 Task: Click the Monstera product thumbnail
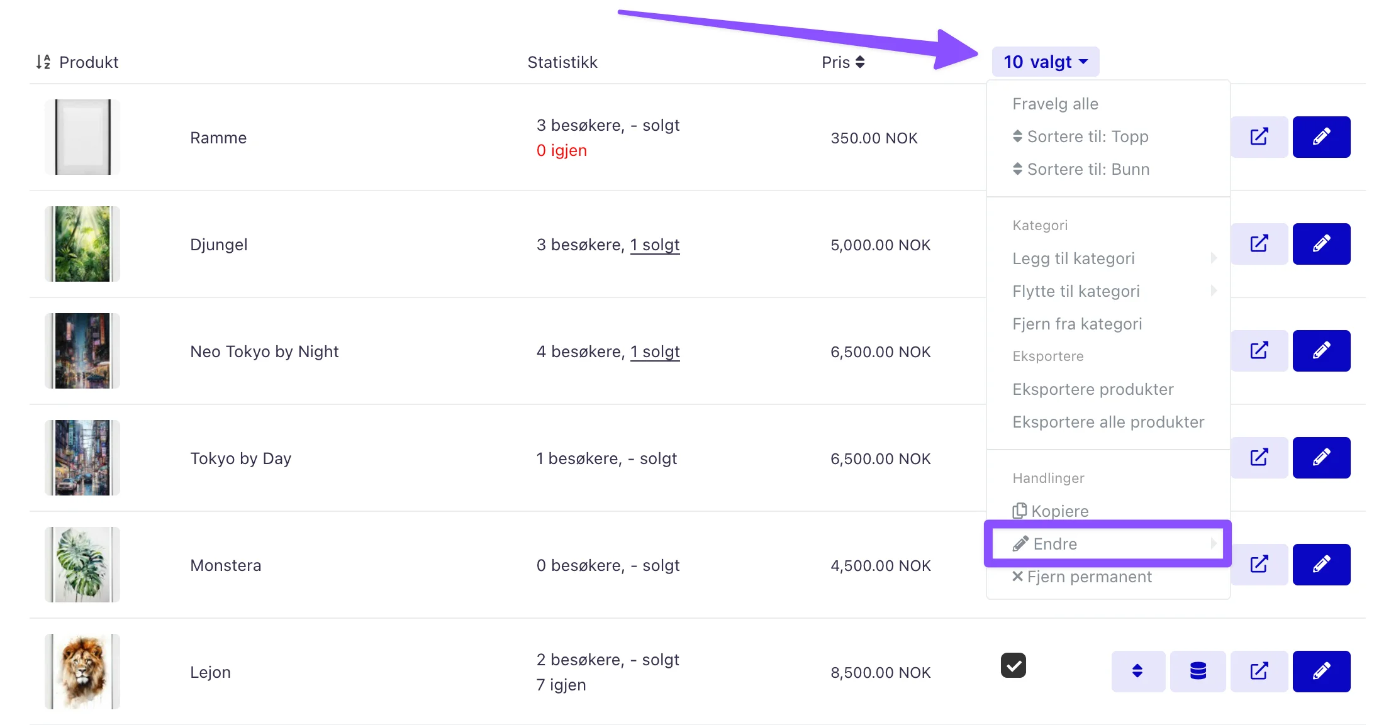point(82,565)
